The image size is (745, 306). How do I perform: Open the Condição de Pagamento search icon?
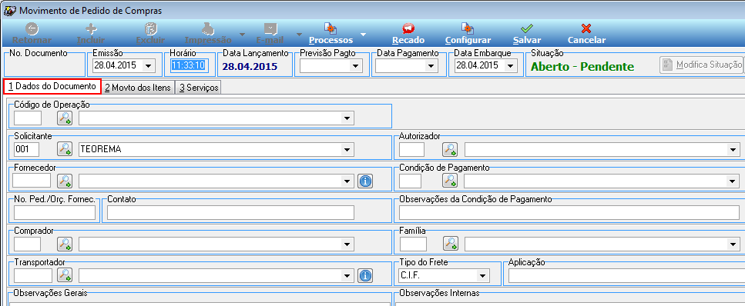[x=449, y=181]
